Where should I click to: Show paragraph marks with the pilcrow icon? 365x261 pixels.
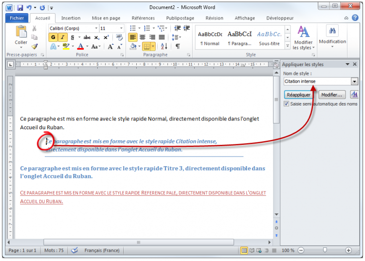[x=178, y=47]
